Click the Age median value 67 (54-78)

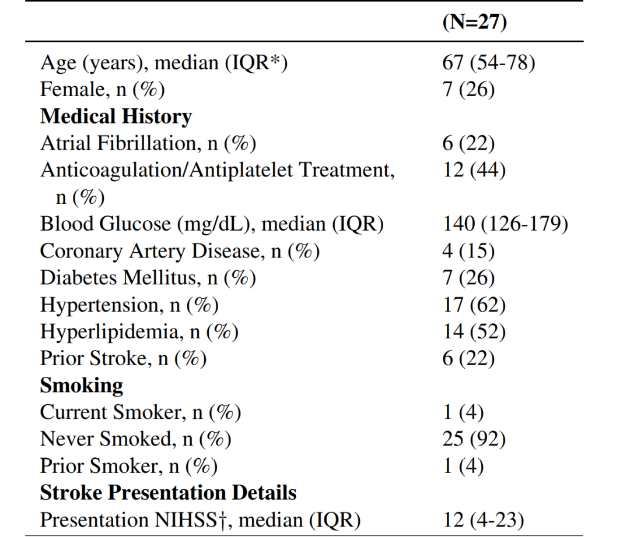pos(488,63)
